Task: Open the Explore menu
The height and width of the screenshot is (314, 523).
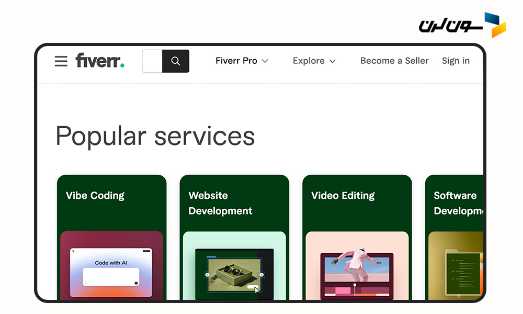Action: point(309,61)
